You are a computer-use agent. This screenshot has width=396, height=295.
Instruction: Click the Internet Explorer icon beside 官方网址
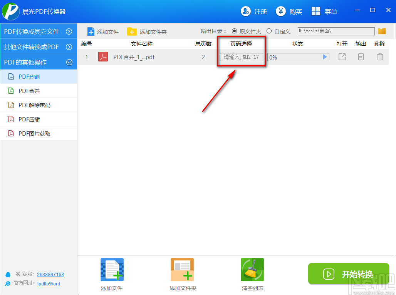[x=8, y=283]
